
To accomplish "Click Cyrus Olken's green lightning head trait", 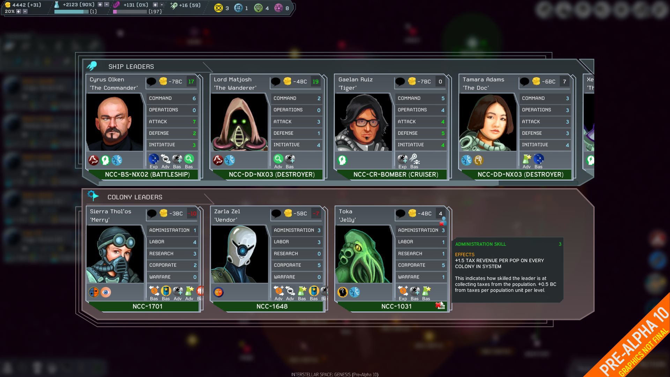I will click(x=105, y=160).
